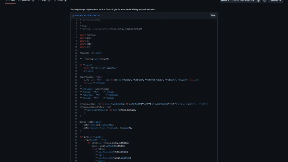Open the Revisions tab
288x162 pixels.
point(26,1)
